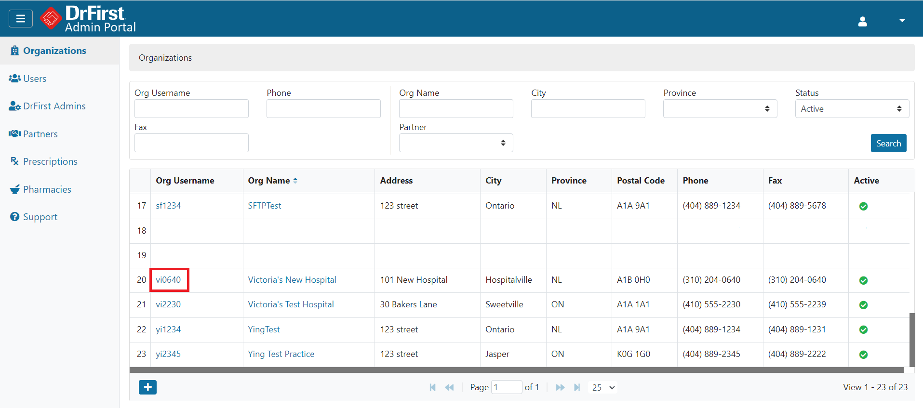Click the Org Name filter input field
This screenshot has height=408, width=923.
[455, 109]
